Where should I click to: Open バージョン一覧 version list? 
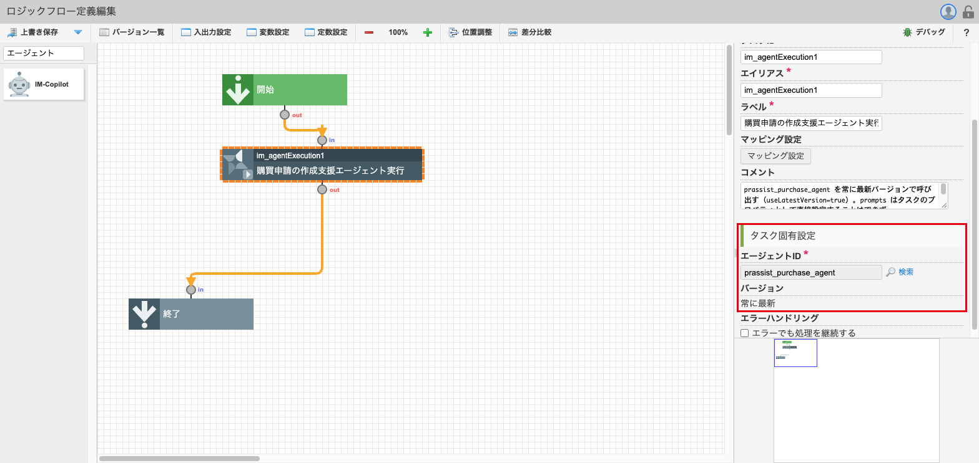point(132,32)
